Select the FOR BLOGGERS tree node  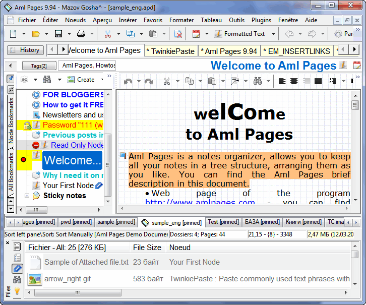coord(73,95)
